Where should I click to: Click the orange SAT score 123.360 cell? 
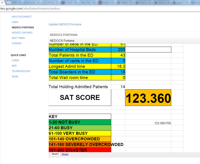pos(148,98)
